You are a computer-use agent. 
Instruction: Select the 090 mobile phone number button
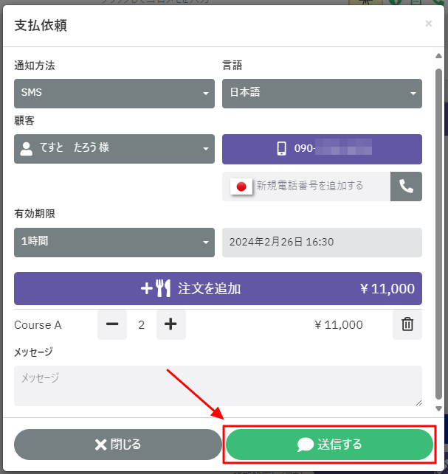tap(322, 149)
